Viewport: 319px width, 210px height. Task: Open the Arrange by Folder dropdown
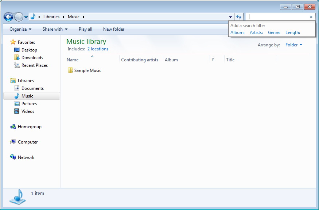[x=294, y=45]
